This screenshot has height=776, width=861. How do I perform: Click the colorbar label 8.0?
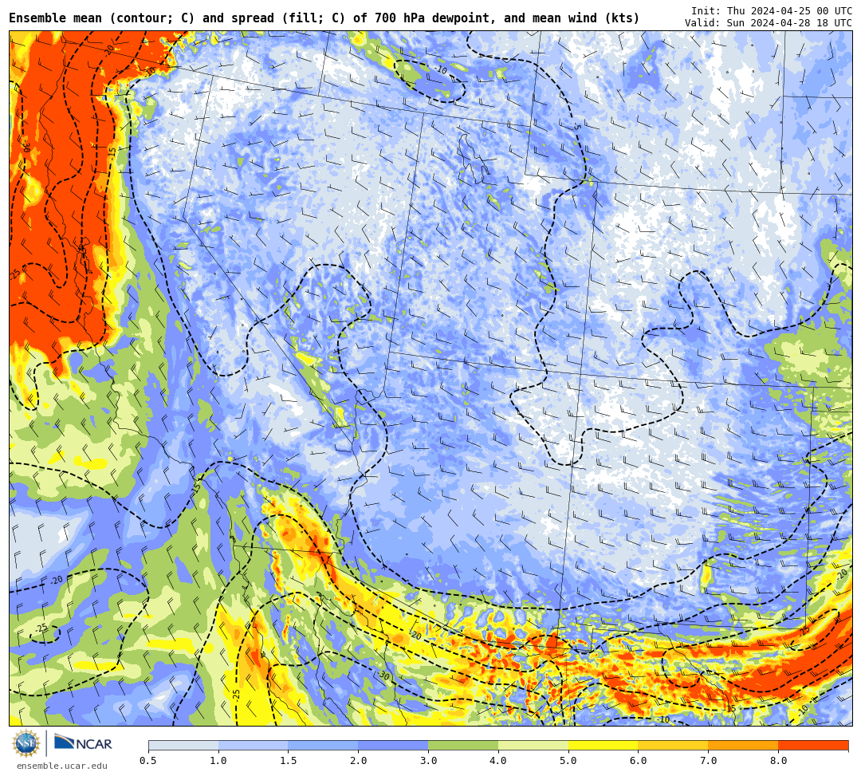778,761
